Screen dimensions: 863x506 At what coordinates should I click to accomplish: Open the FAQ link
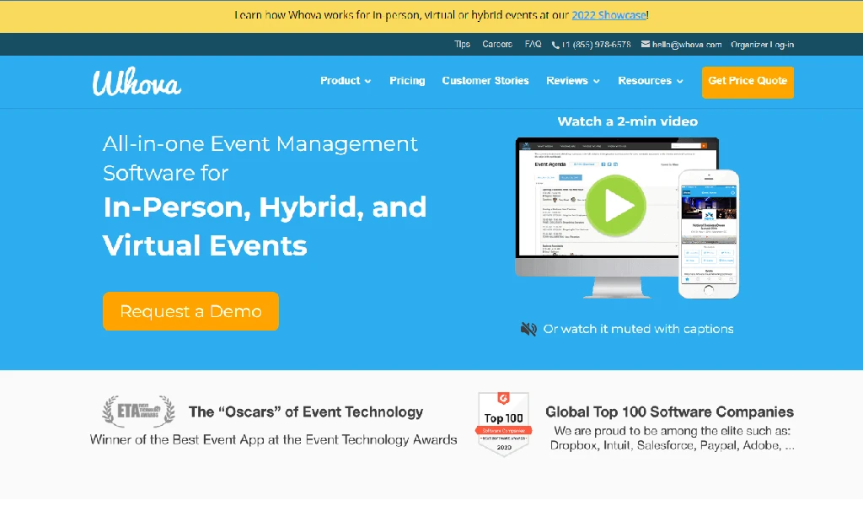click(x=533, y=44)
